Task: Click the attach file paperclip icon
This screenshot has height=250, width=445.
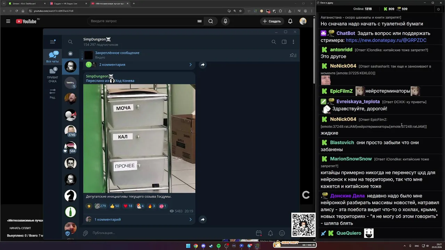Action: pyautogui.click(x=86, y=233)
